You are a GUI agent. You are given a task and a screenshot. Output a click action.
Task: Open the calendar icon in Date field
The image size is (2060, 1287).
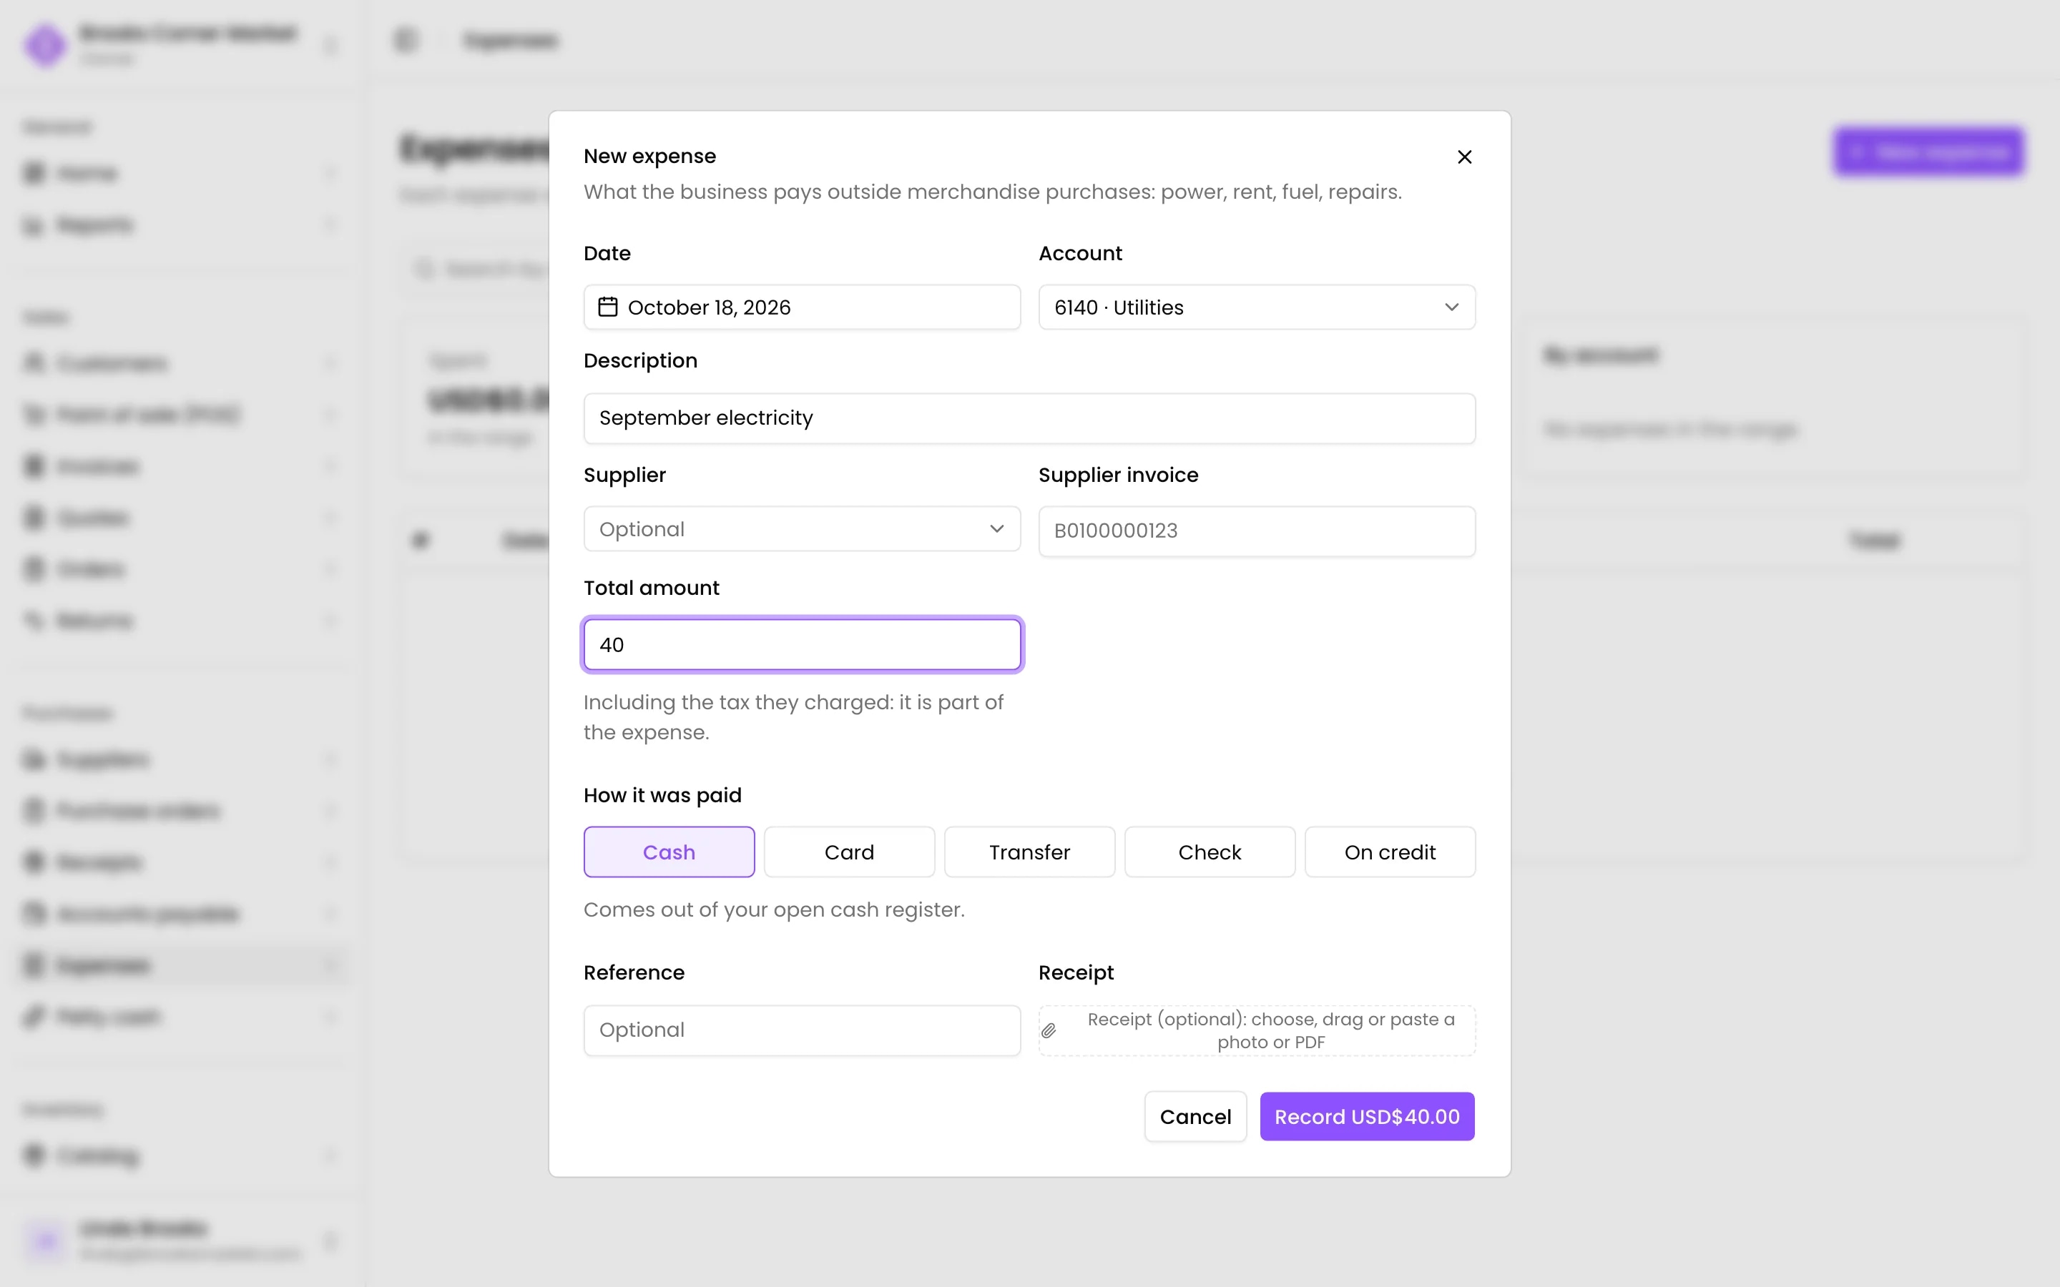[x=607, y=307]
